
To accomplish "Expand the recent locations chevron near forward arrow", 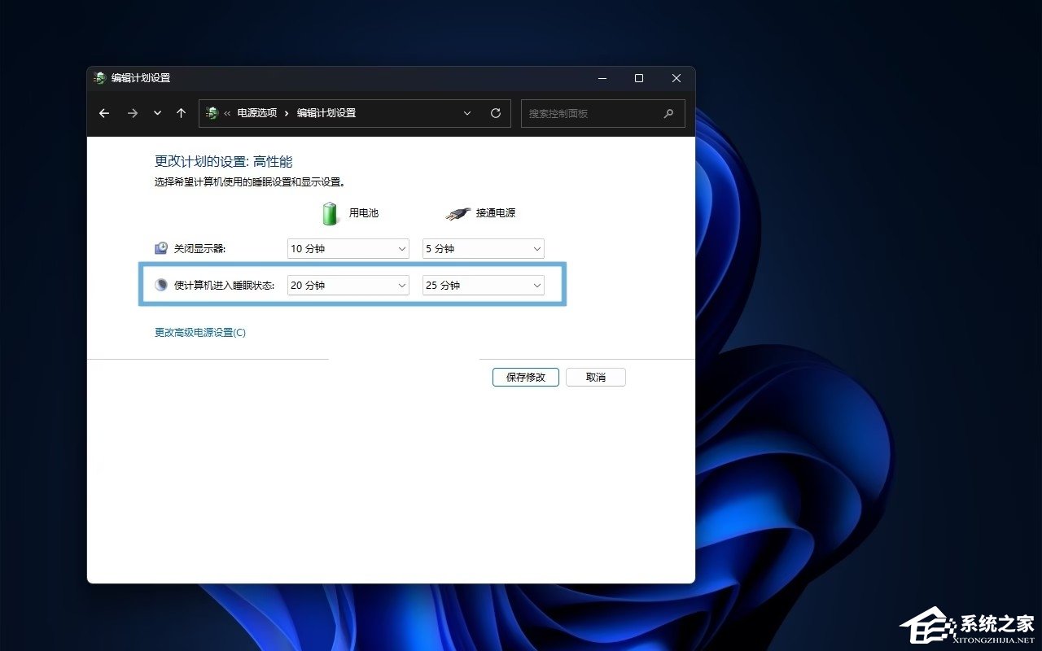I will pos(156,113).
